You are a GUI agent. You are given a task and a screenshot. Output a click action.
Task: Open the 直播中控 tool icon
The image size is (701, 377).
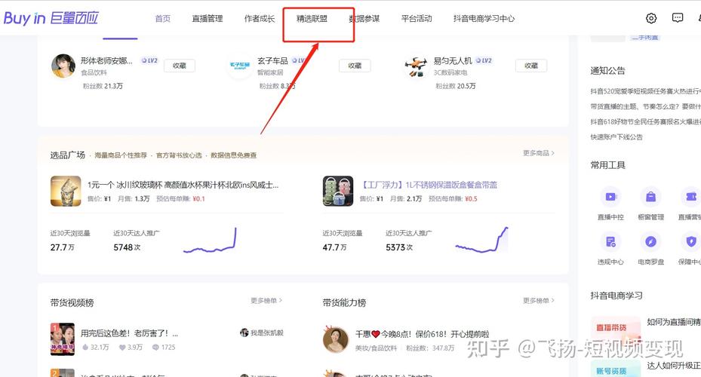[610, 197]
